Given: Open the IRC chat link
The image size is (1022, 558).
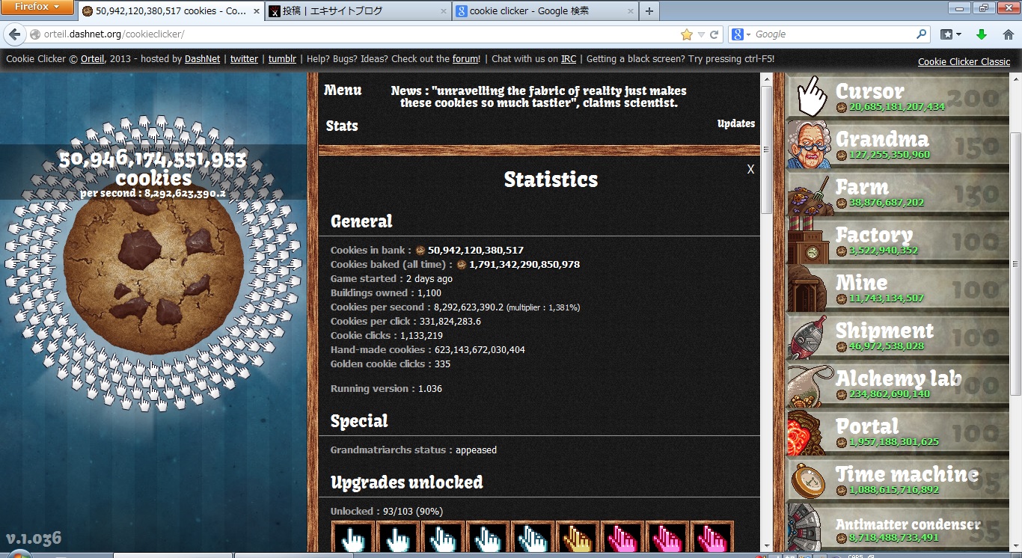Looking at the screenshot, I should pos(569,59).
